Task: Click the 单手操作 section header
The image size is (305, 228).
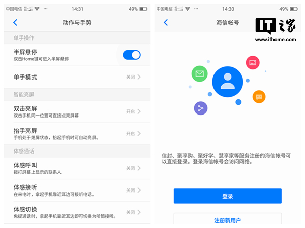Action: click(24, 38)
